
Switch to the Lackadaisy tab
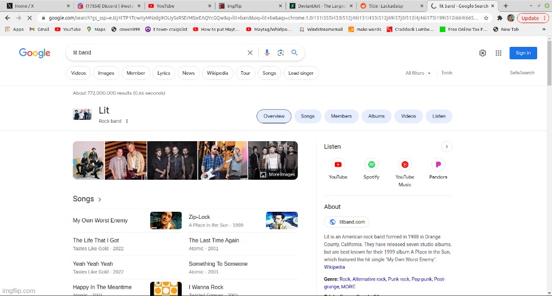click(392, 5)
